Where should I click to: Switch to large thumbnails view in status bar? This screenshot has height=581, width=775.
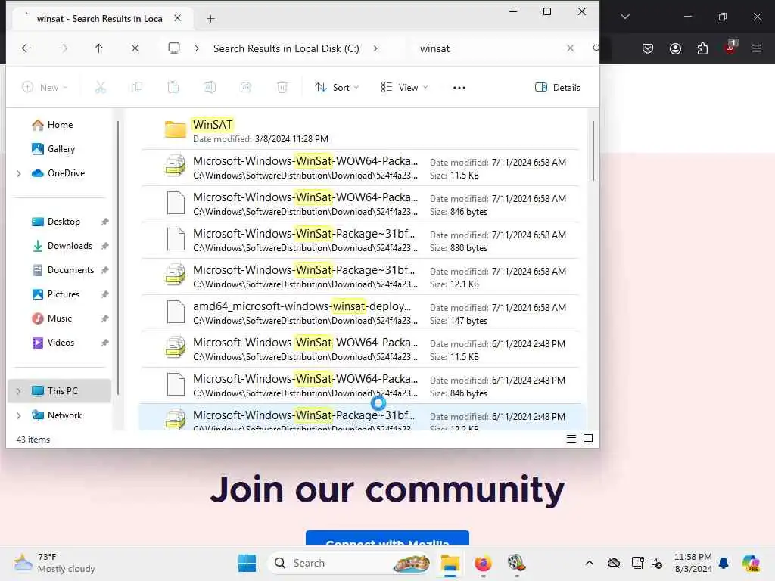(587, 439)
